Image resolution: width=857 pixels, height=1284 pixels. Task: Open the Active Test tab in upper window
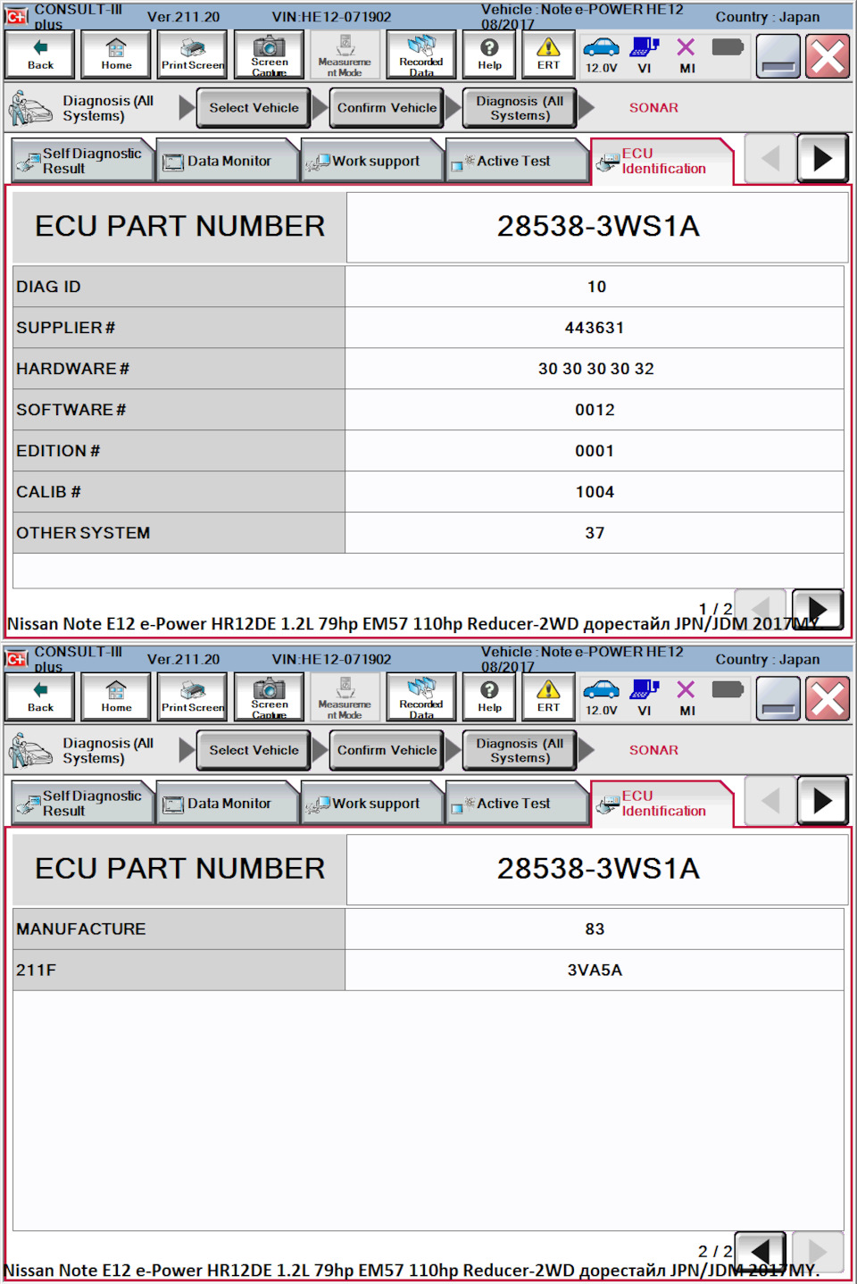point(516,161)
